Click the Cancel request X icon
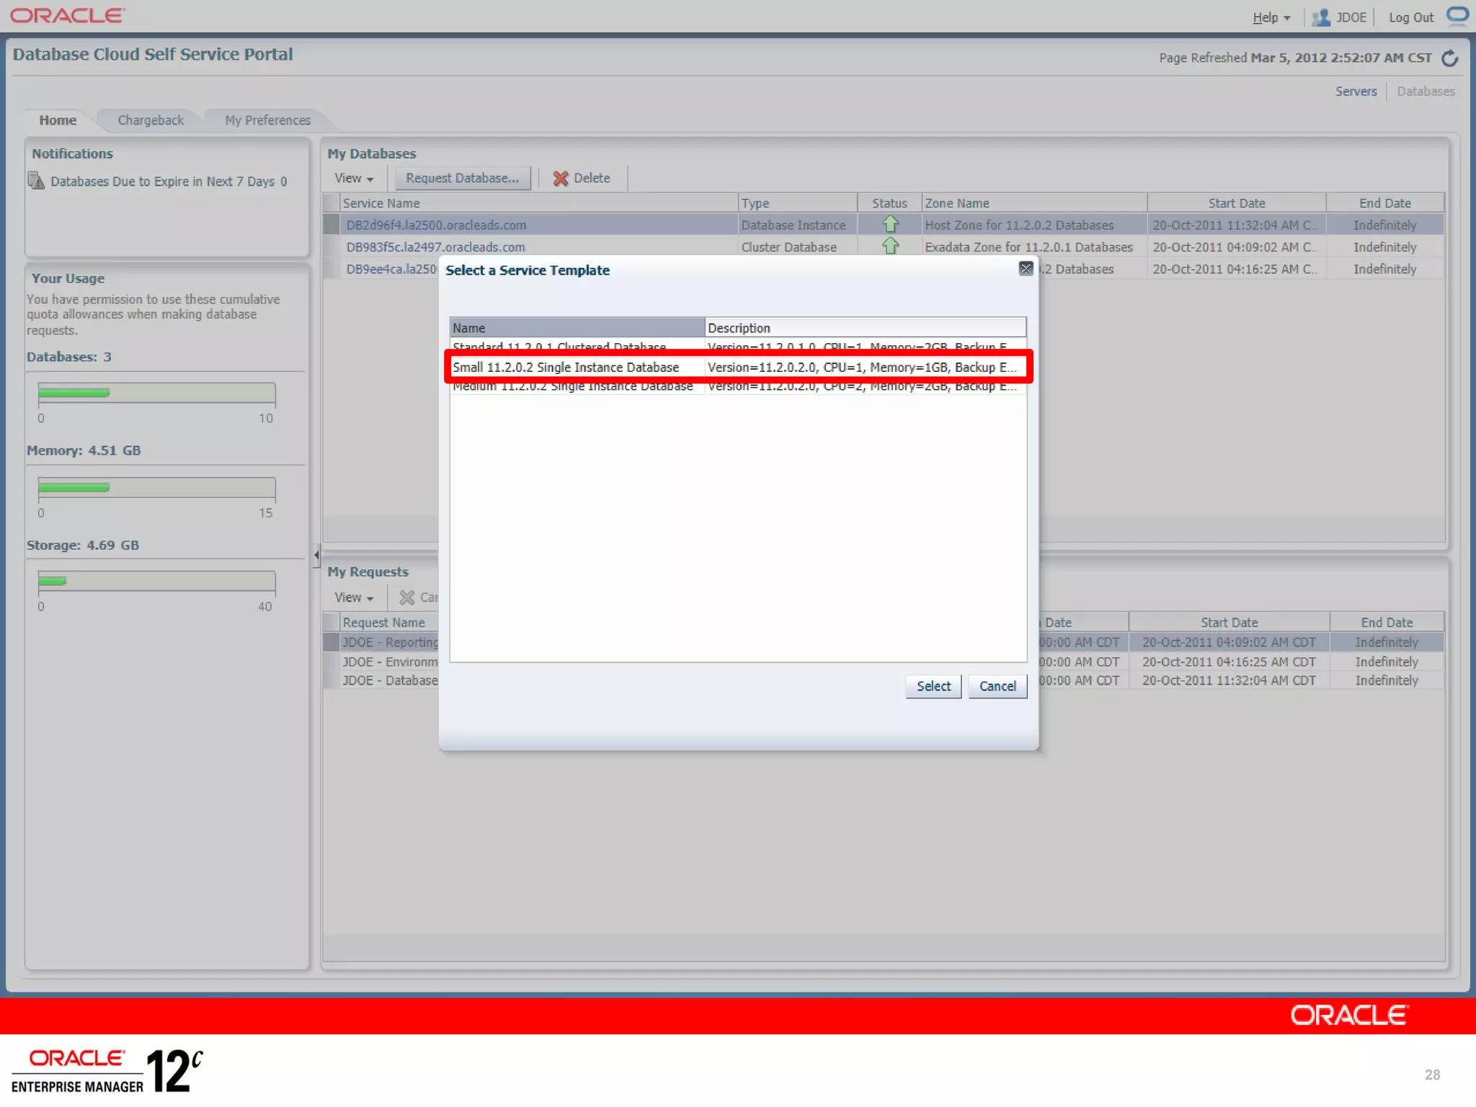Viewport: 1476px width, 1107px height. (407, 597)
